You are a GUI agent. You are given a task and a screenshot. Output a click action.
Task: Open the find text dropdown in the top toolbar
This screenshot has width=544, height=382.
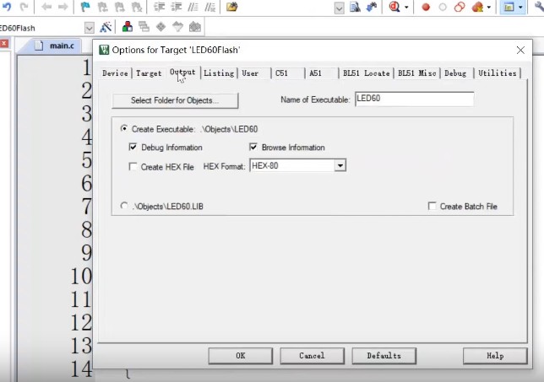coord(340,8)
